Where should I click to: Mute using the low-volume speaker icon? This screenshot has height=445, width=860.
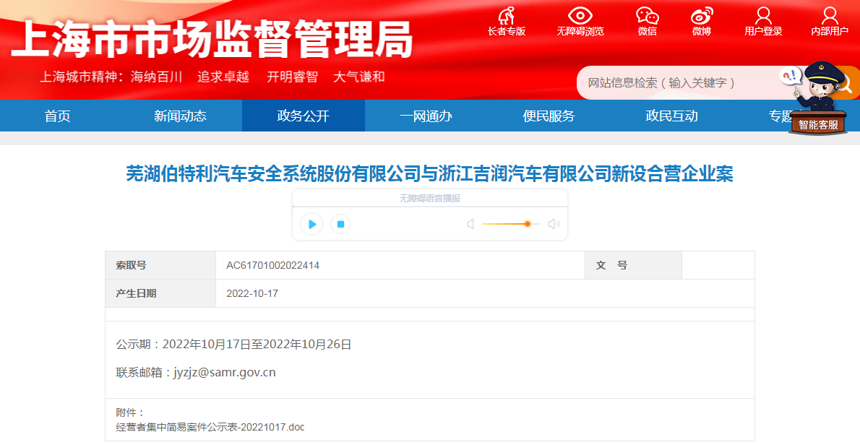pyautogui.click(x=470, y=224)
